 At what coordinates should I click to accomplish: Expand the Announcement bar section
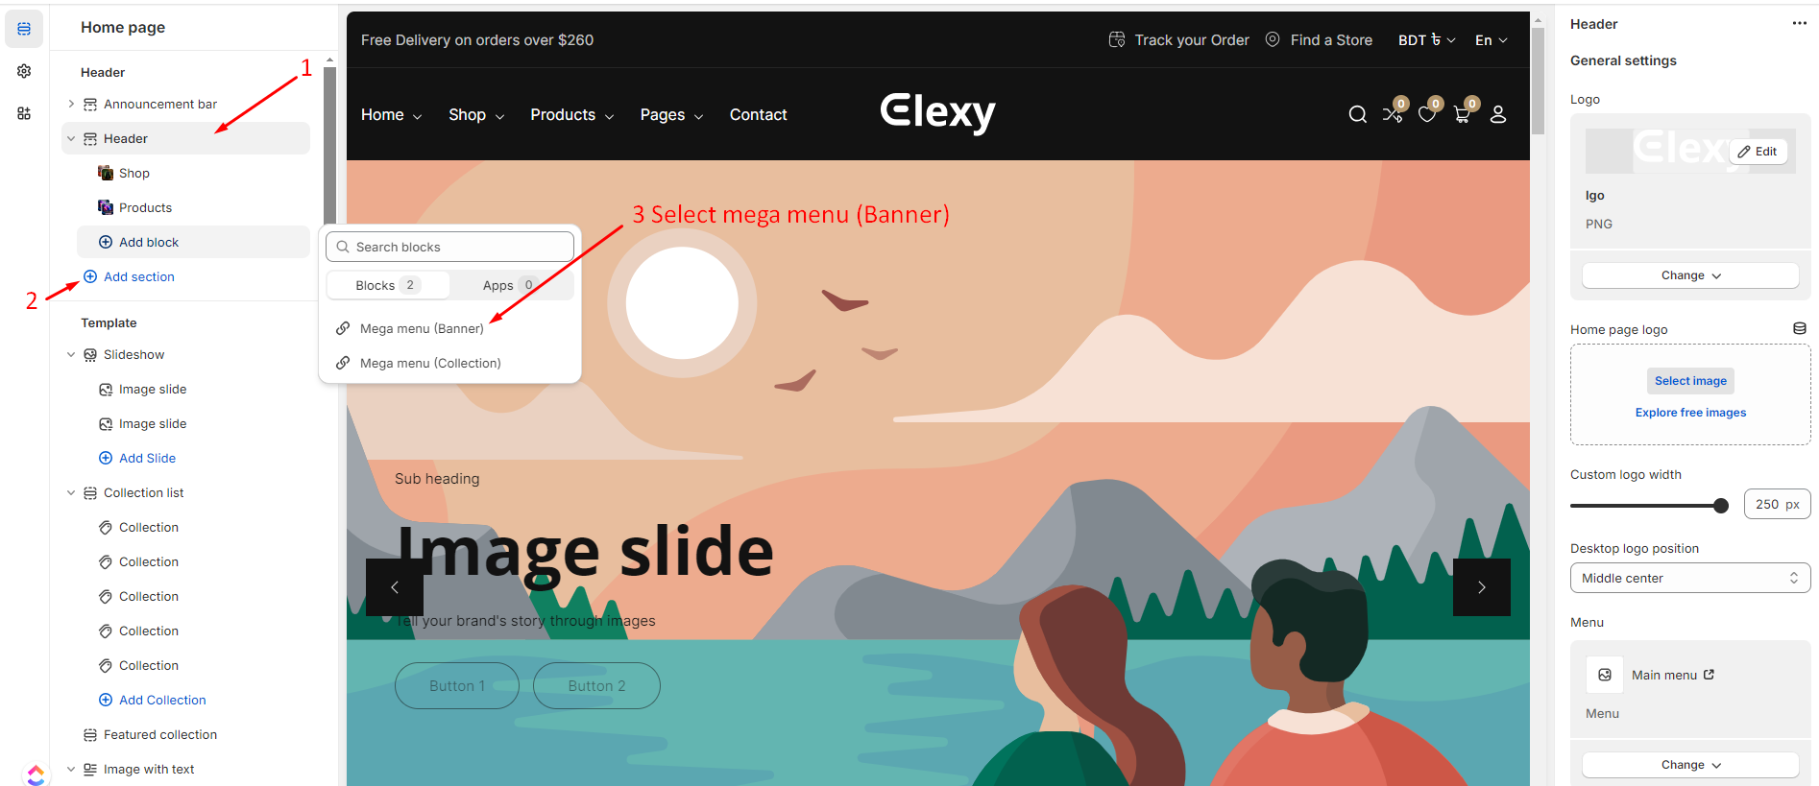71,104
